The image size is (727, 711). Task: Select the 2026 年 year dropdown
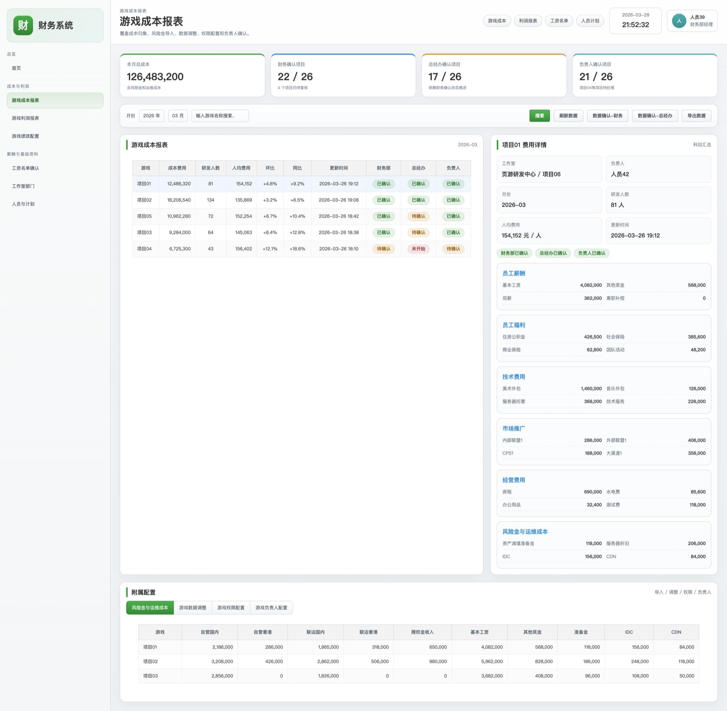[x=151, y=116]
